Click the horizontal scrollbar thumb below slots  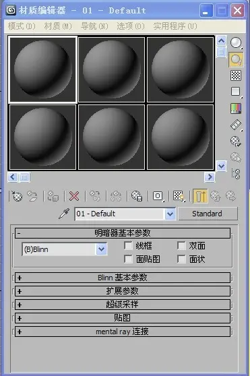(x=24, y=177)
